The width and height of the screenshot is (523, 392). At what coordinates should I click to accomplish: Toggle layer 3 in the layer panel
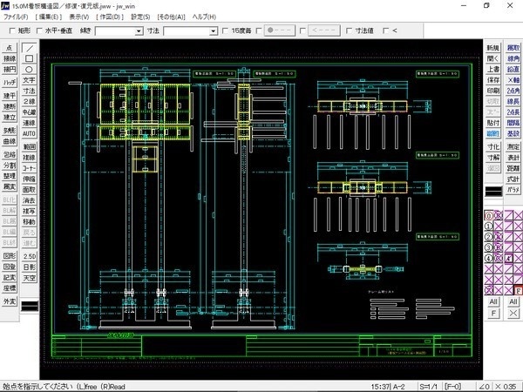click(488, 247)
